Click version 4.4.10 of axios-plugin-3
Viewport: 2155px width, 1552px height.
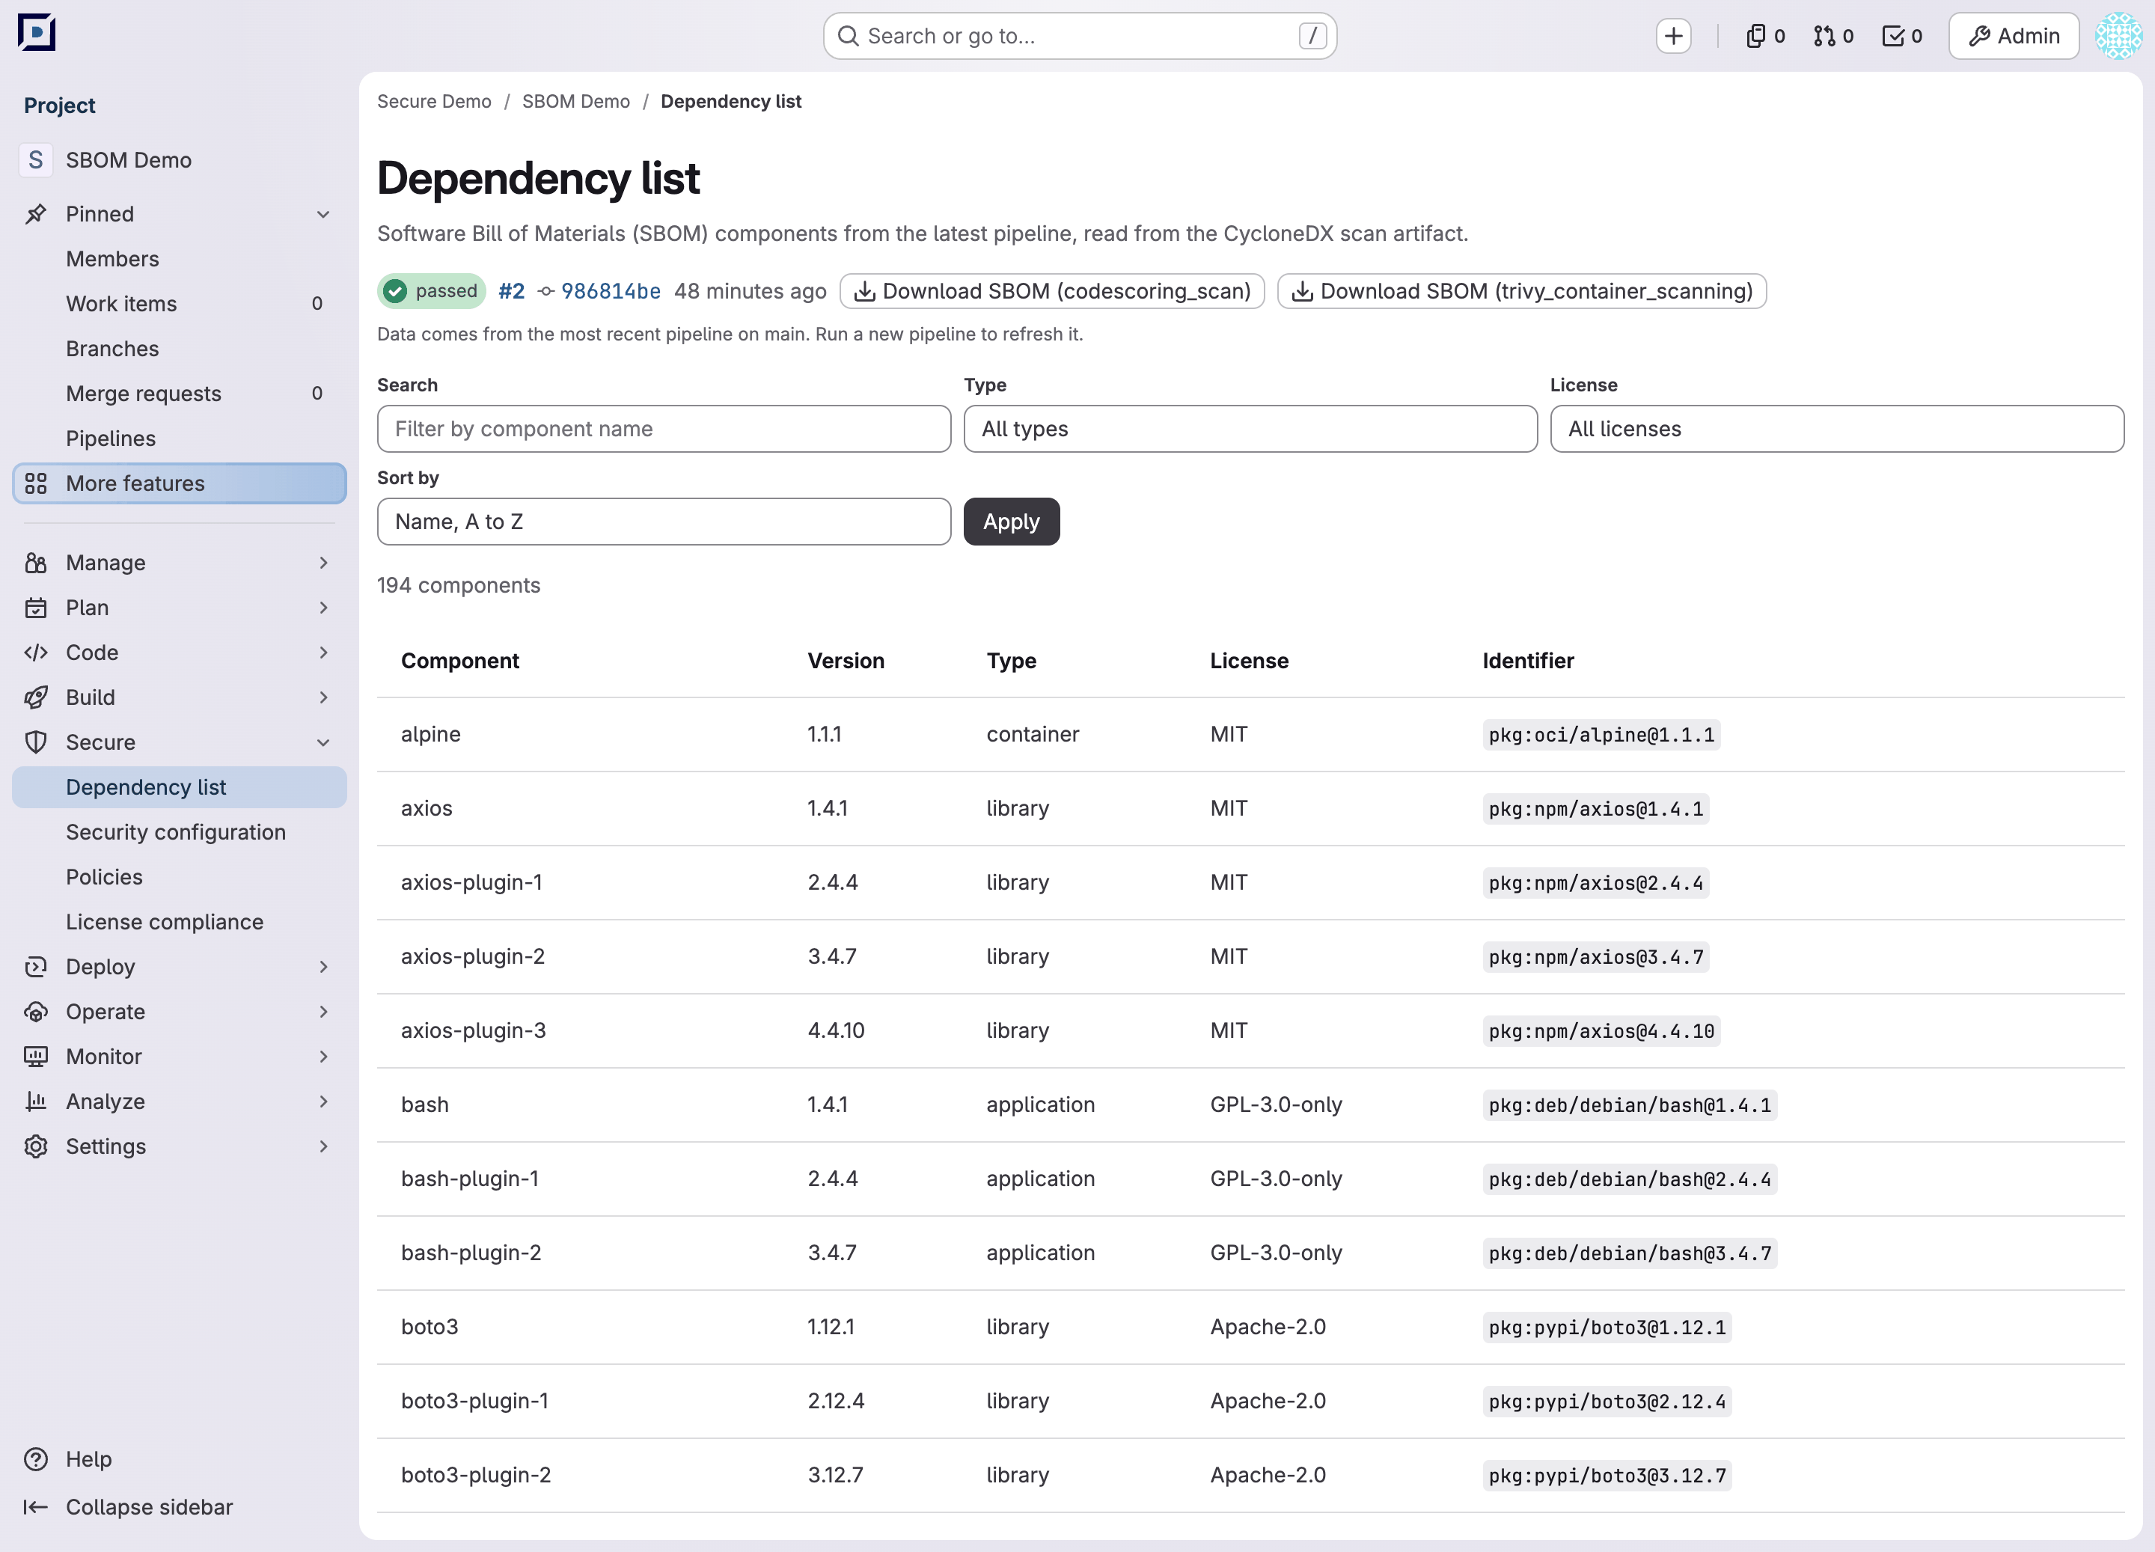click(x=836, y=1030)
